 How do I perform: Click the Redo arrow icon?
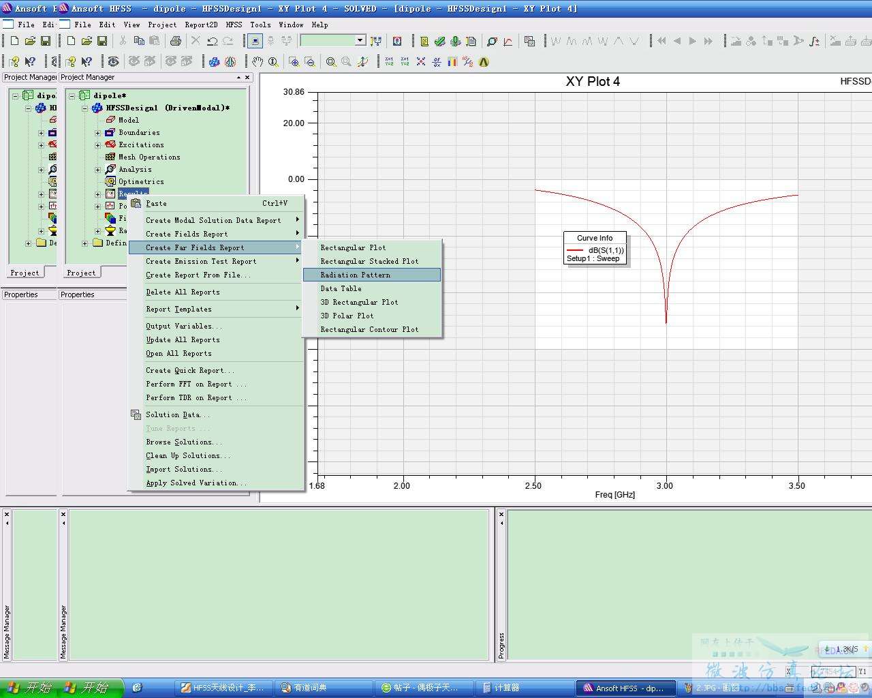(228, 42)
